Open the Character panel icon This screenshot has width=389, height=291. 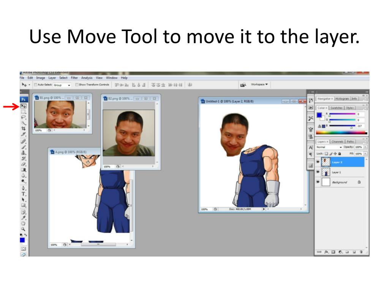coord(311,148)
